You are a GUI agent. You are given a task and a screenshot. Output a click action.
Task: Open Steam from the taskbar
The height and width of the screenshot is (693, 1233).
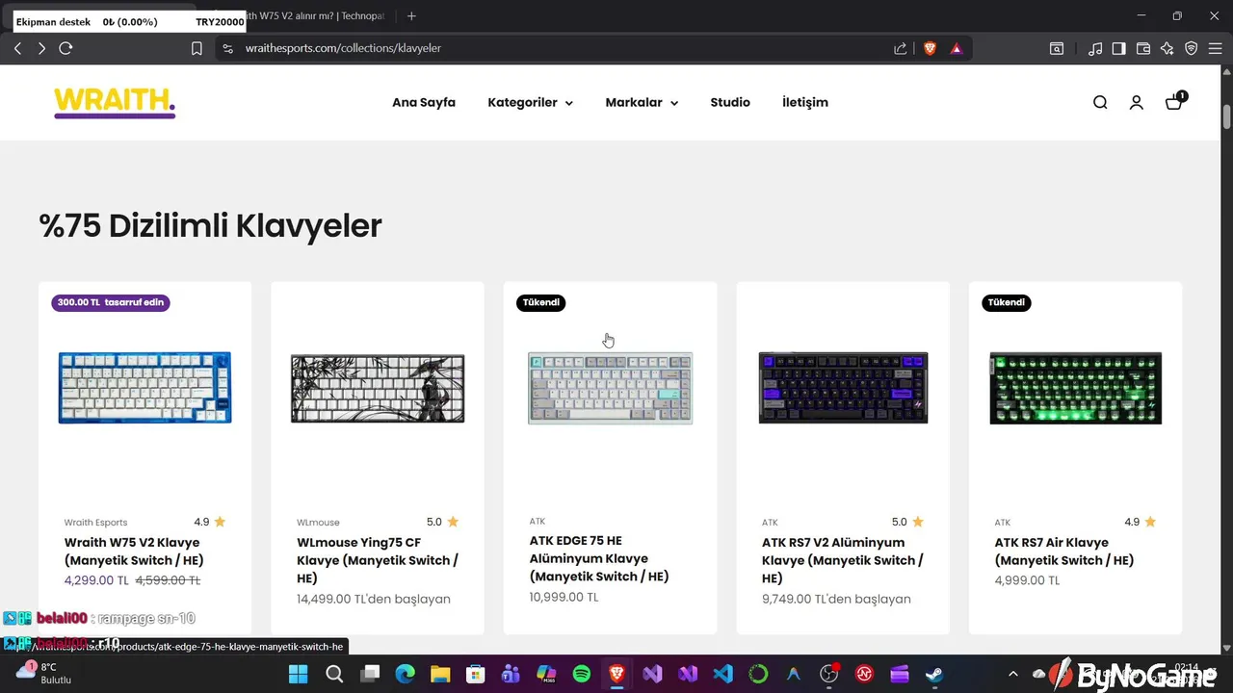(934, 674)
